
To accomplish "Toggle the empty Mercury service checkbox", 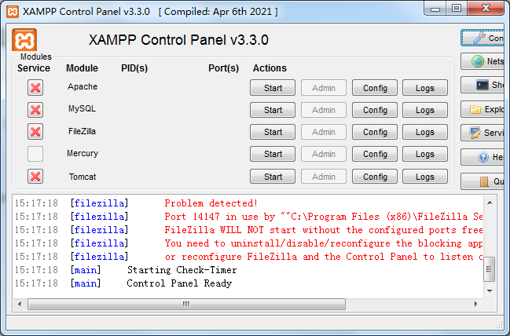I will click(x=35, y=154).
